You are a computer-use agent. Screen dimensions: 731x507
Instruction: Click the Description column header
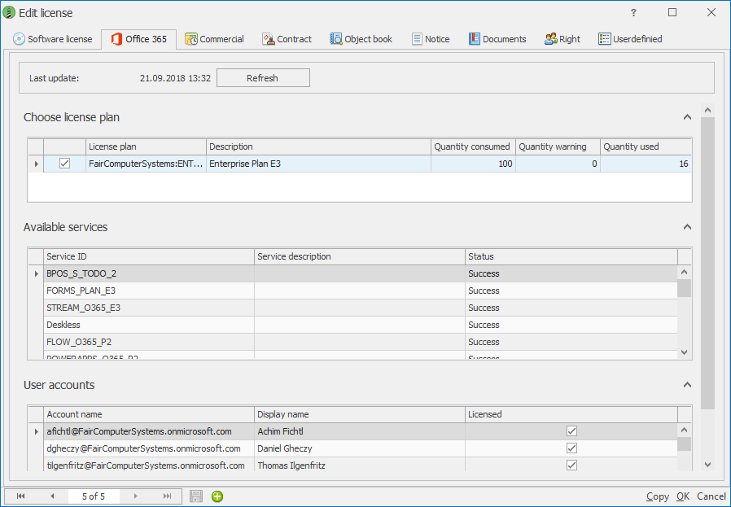[318, 146]
